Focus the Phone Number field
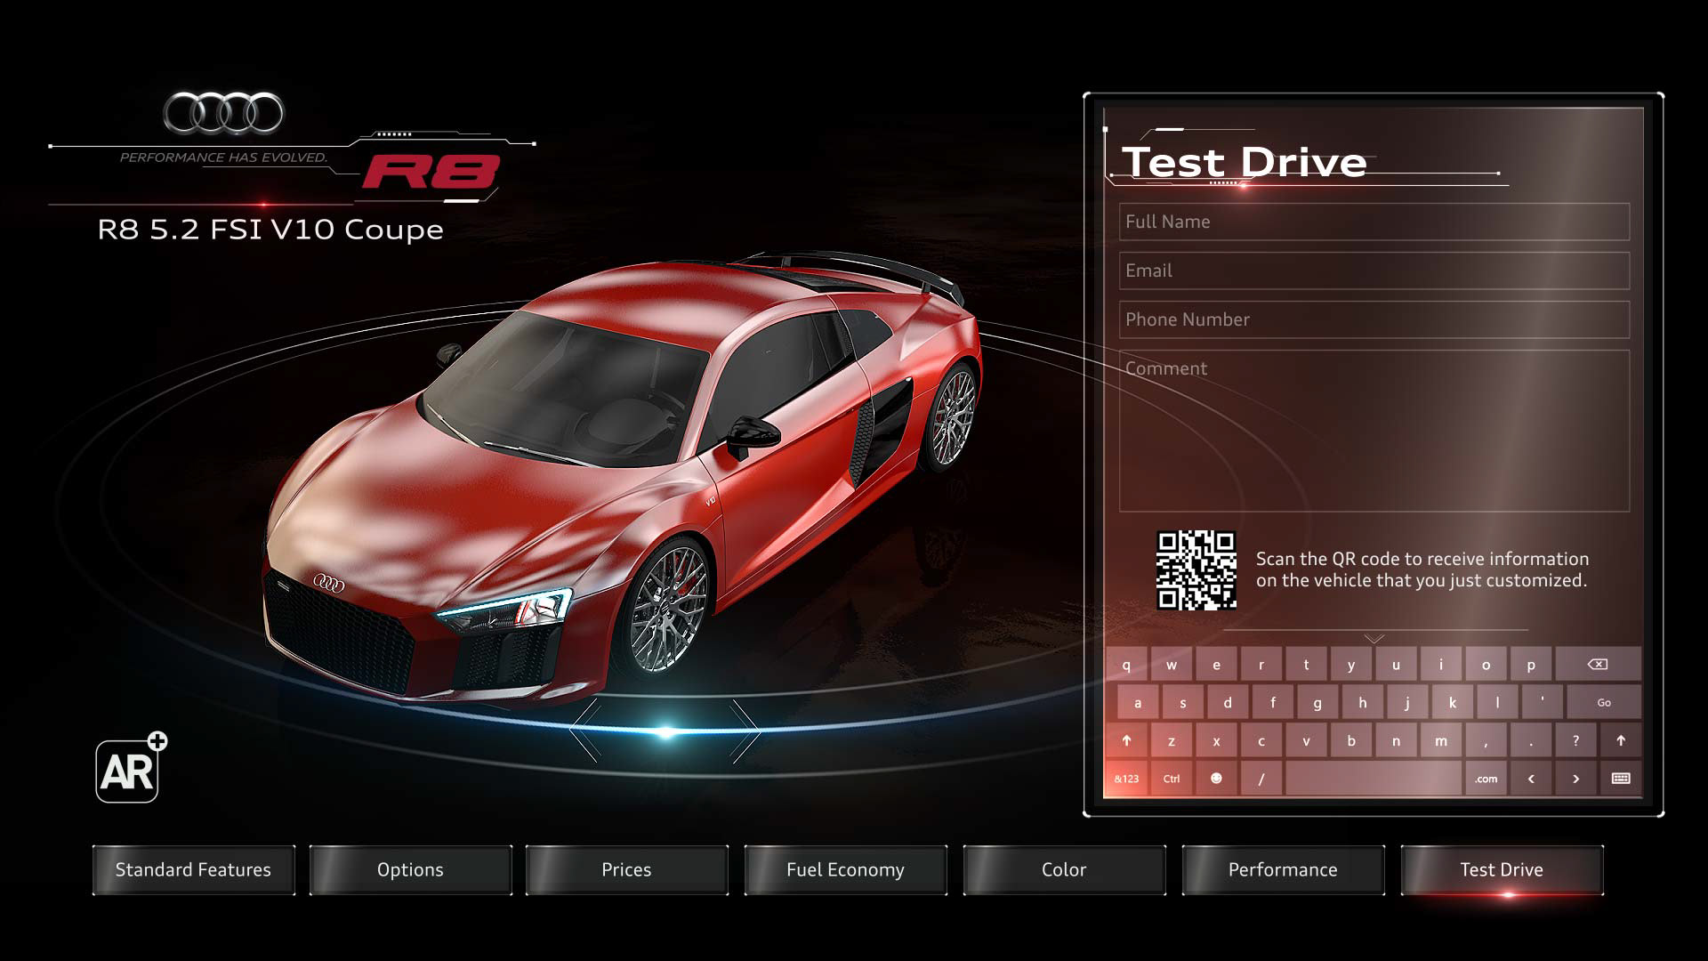This screenshot has width=1708, height=961. [1374, 319]
